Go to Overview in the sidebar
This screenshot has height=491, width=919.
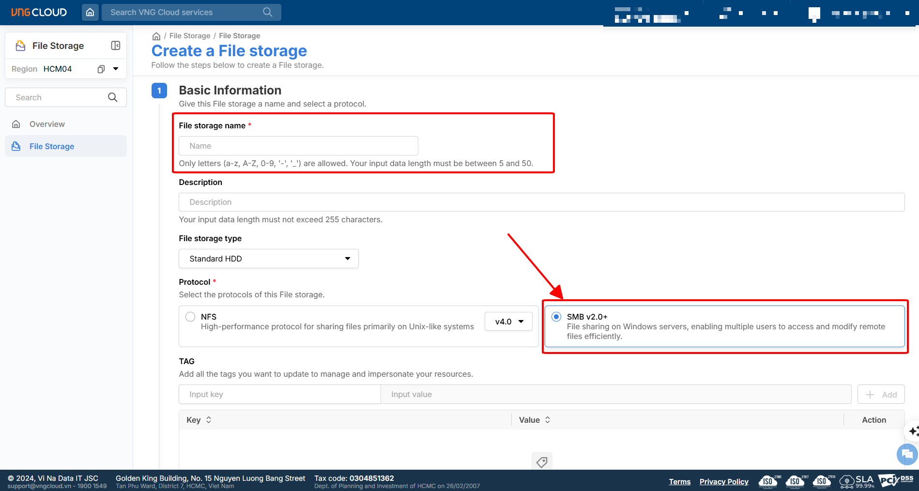click(47, 124)
